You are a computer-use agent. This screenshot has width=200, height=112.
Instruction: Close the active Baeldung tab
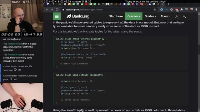tap(162, 4)
